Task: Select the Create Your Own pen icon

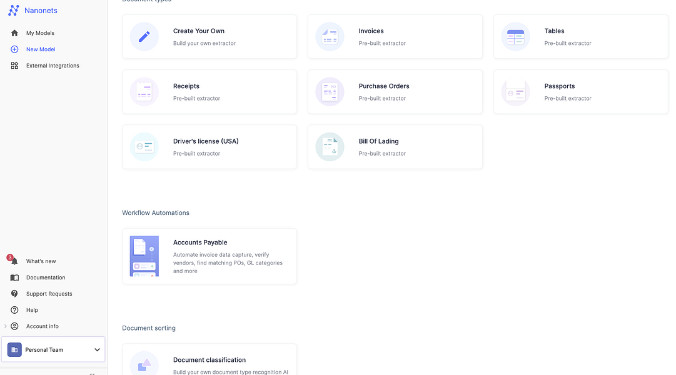Action: click(144, 36)
